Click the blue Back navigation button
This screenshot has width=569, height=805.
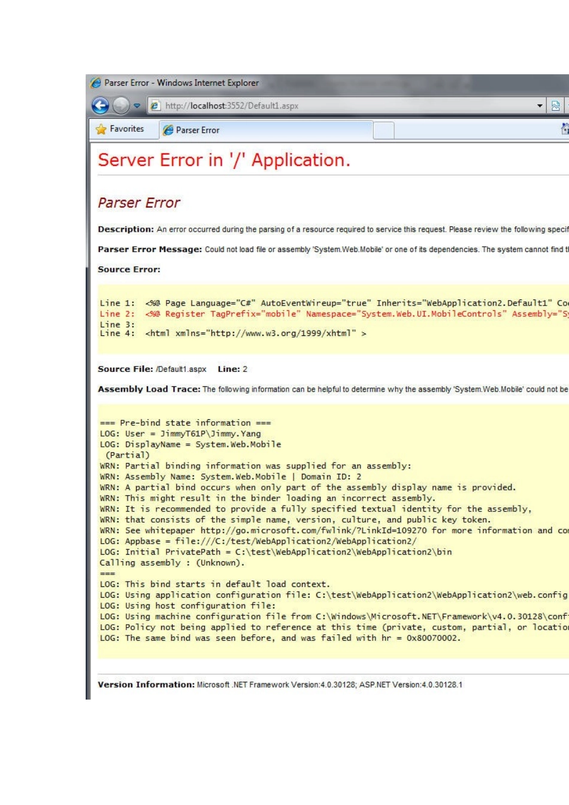pyautogui.click(x=100, y=106)
